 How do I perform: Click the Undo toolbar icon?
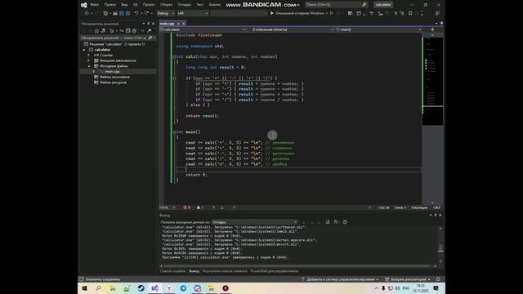[136, 13]
